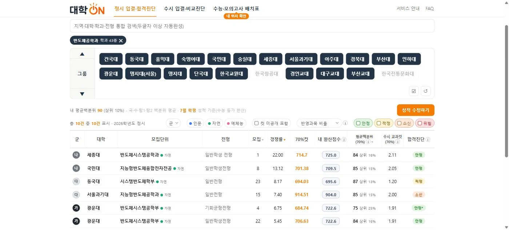509x230 pixels.
Task: Click info icon under 수시 교과컷 header
Action: (397, 142)
